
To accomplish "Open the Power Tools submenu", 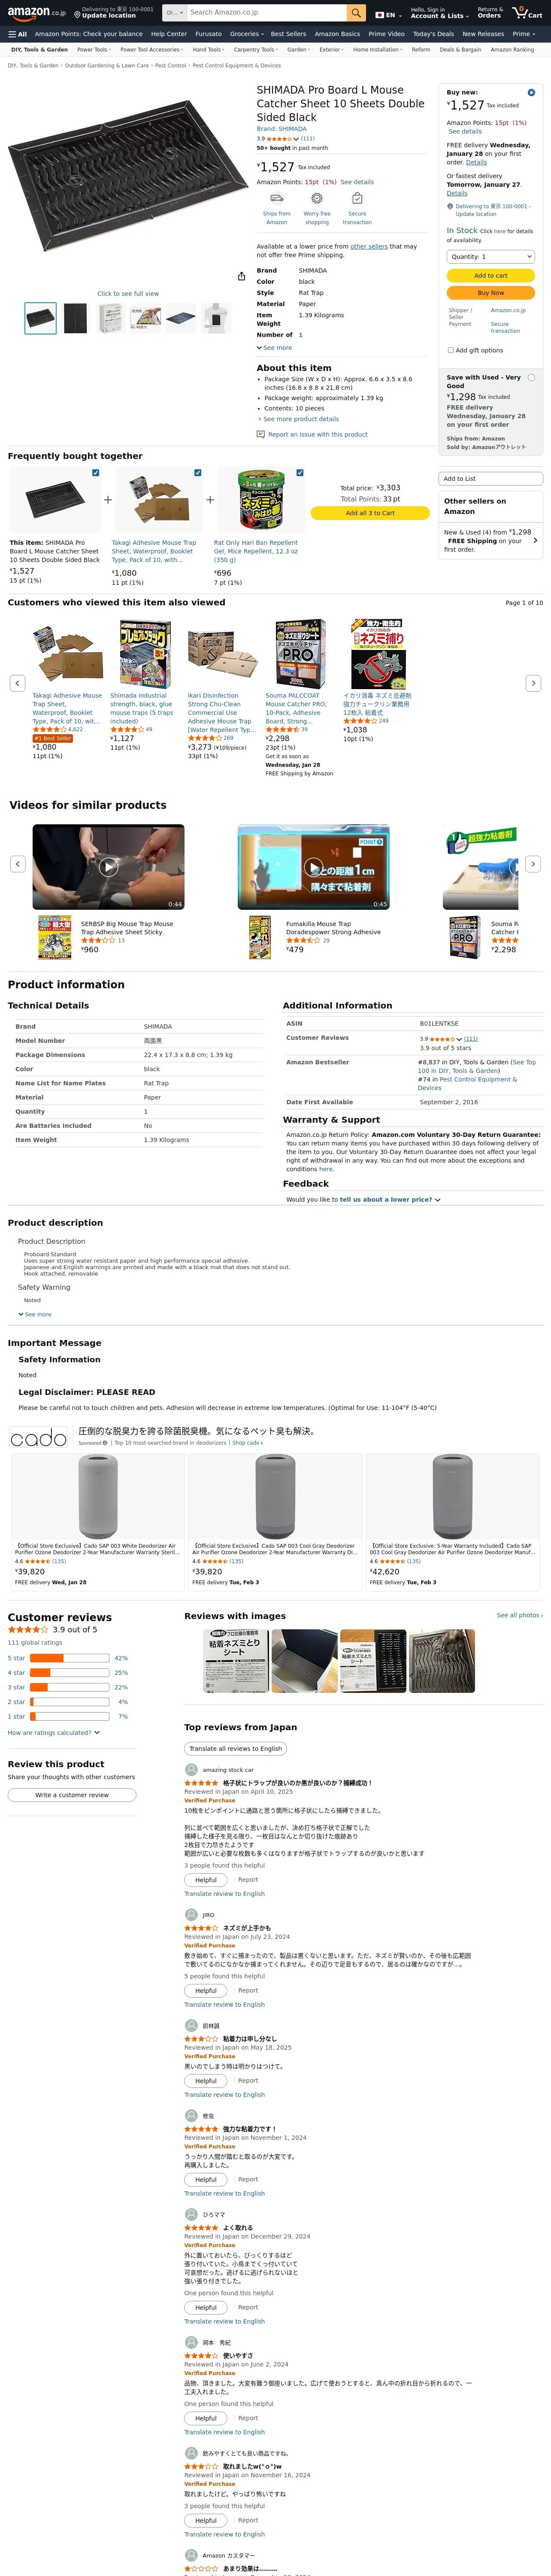I will (93, 49).
